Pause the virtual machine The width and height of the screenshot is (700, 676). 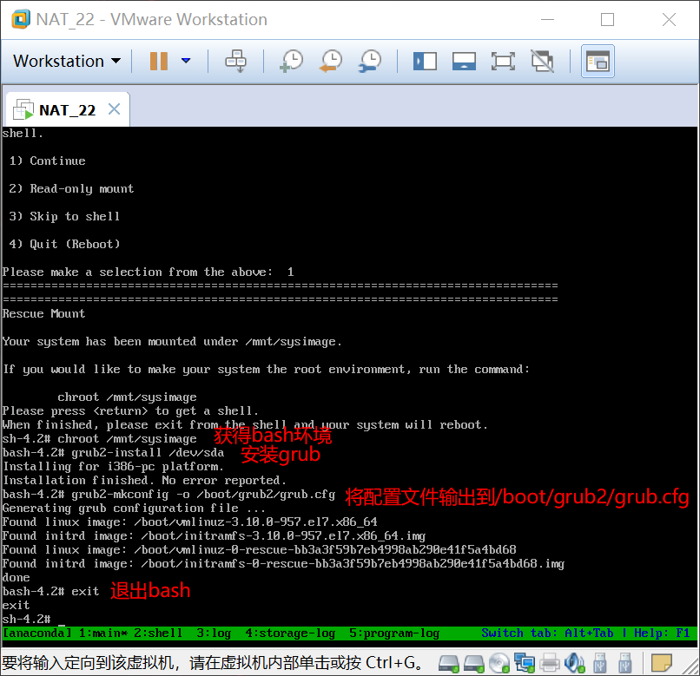[x=158, y=61]
